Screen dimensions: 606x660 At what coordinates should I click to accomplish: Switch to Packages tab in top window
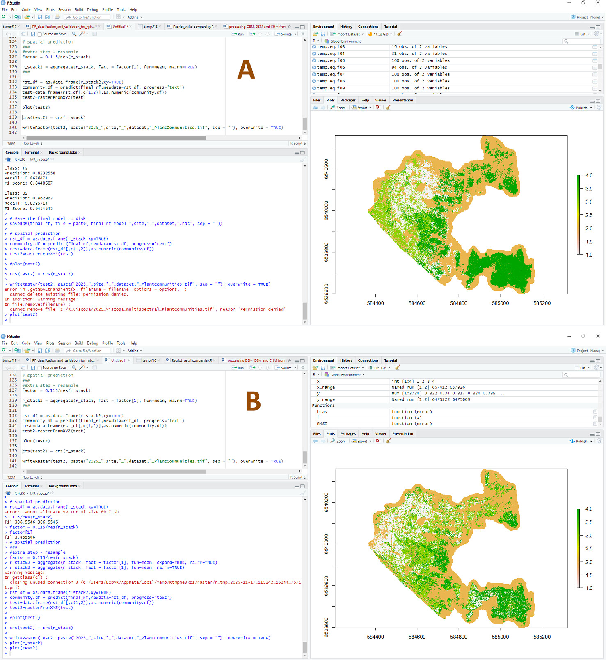pos(348,100)
